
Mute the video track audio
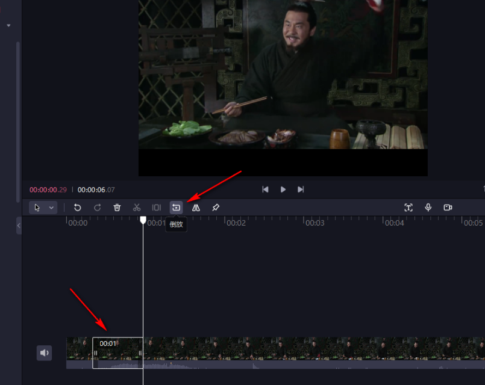click(x=44, y=353)
